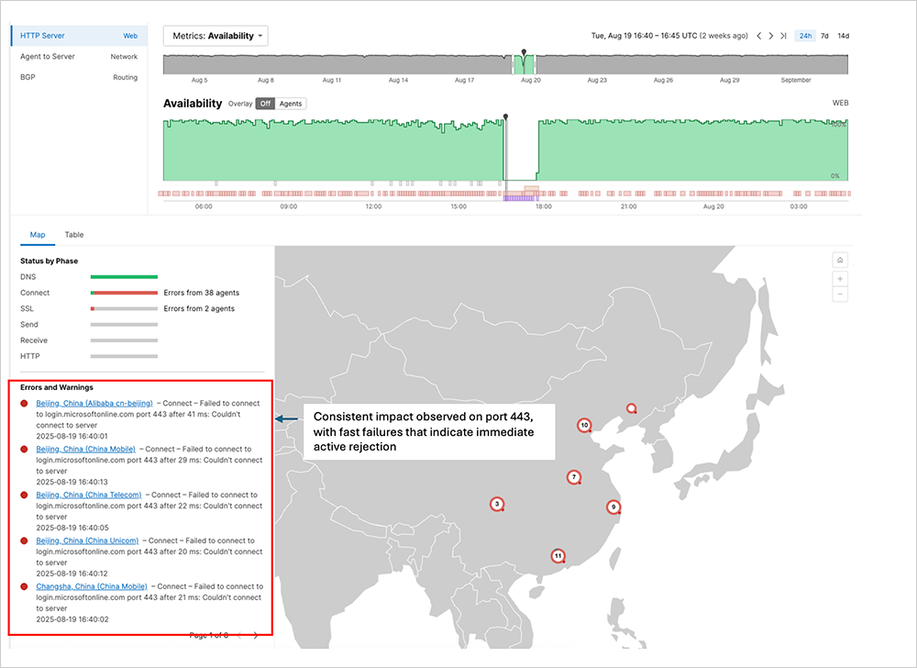Switch to the Table tab
This screenshot has height=668, width=917.
[x=73, y=235]
